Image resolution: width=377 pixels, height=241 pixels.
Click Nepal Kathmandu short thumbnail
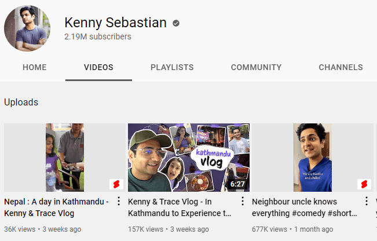(x=65, y=158)
